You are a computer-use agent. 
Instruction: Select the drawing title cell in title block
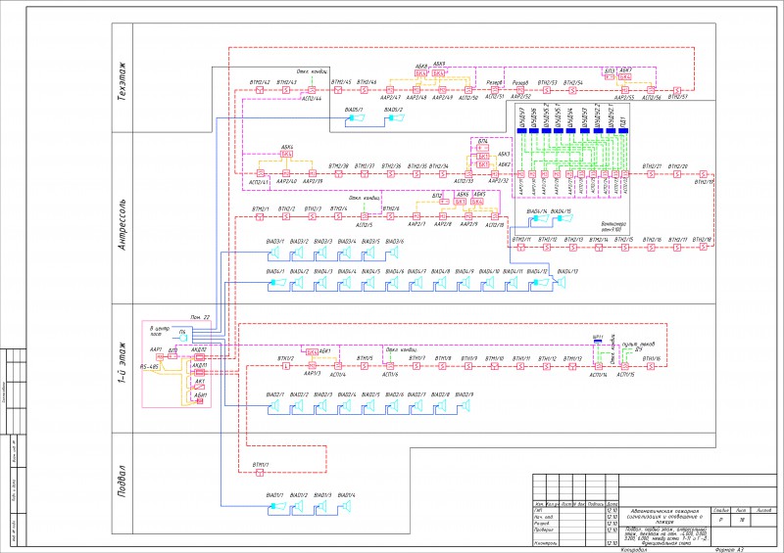(664, 517)
